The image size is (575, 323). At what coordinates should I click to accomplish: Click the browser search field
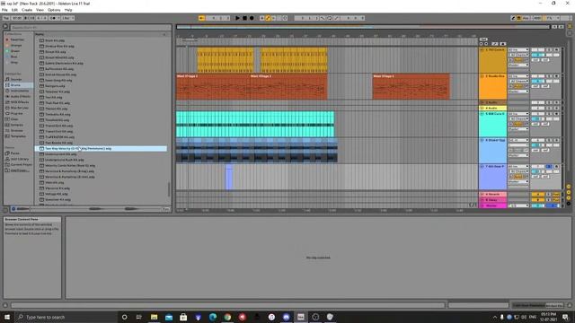tap(90, 27)
